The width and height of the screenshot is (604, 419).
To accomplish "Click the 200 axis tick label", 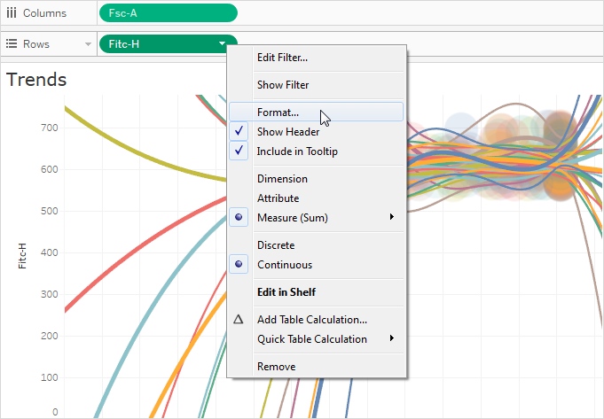I will [50, 336].
